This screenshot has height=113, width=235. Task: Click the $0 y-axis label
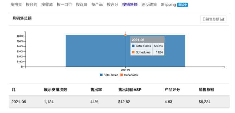pyautogui.click(x=22, y=67)
